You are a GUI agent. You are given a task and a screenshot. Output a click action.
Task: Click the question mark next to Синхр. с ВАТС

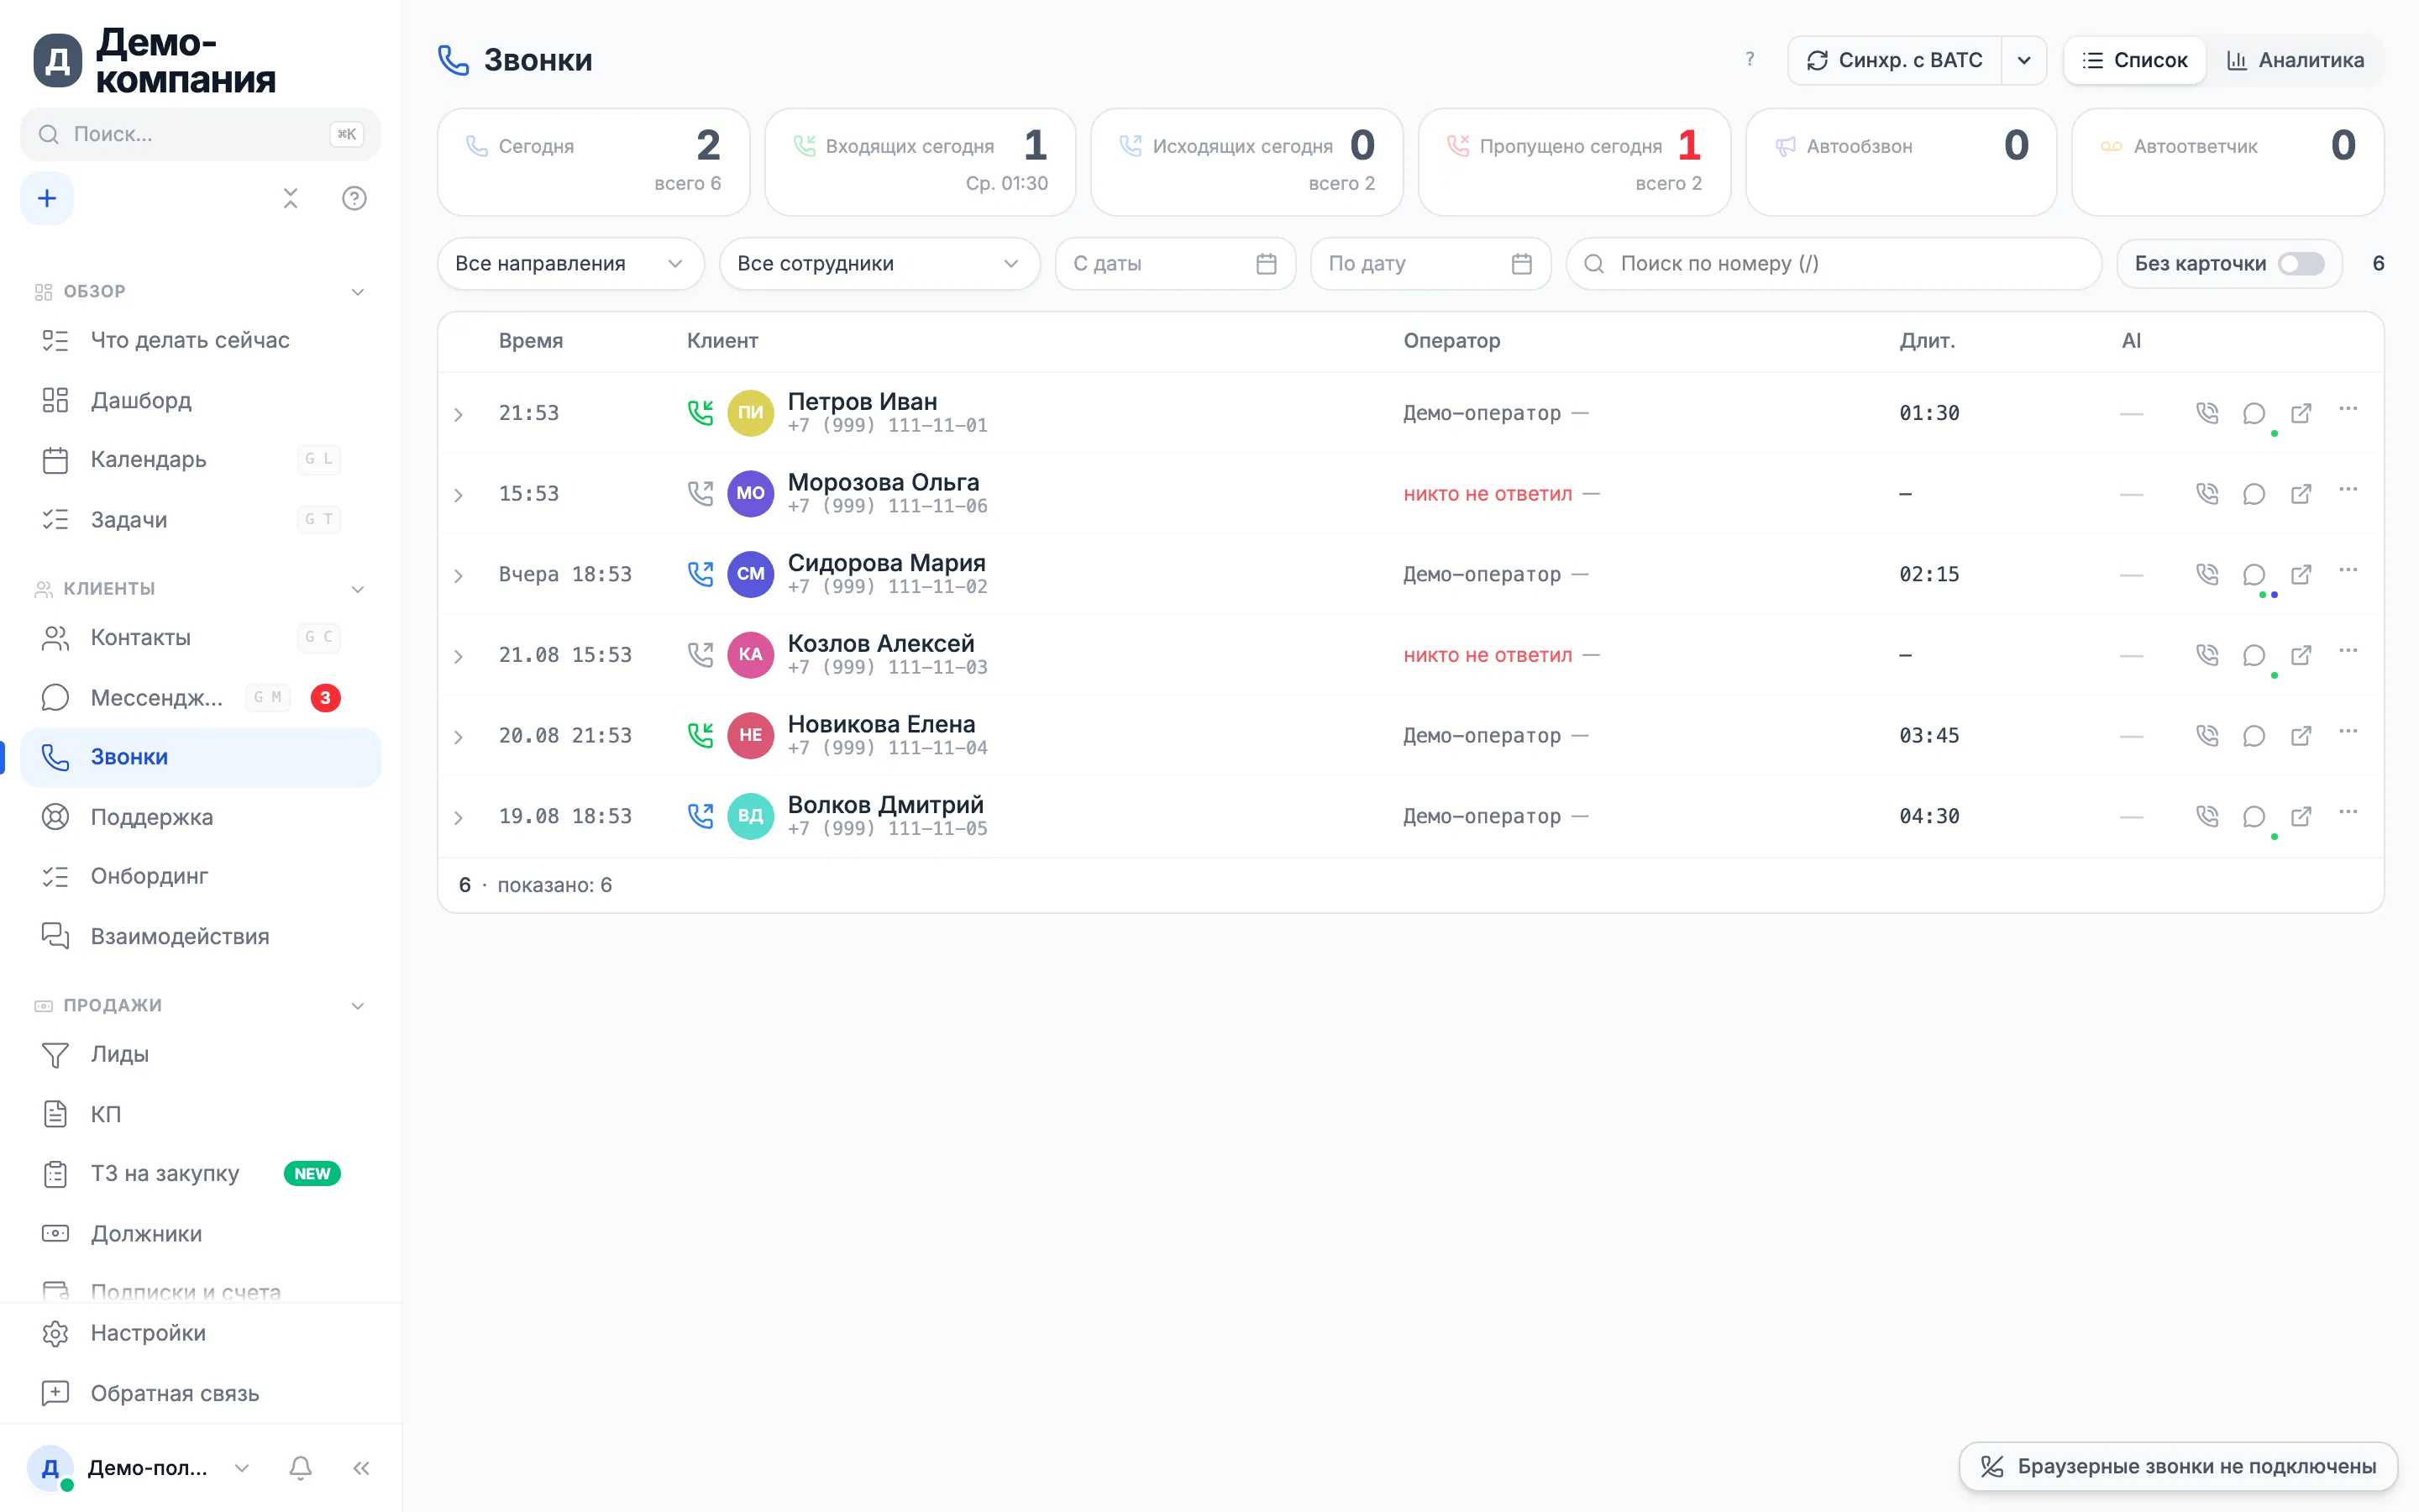point(1750,60)
